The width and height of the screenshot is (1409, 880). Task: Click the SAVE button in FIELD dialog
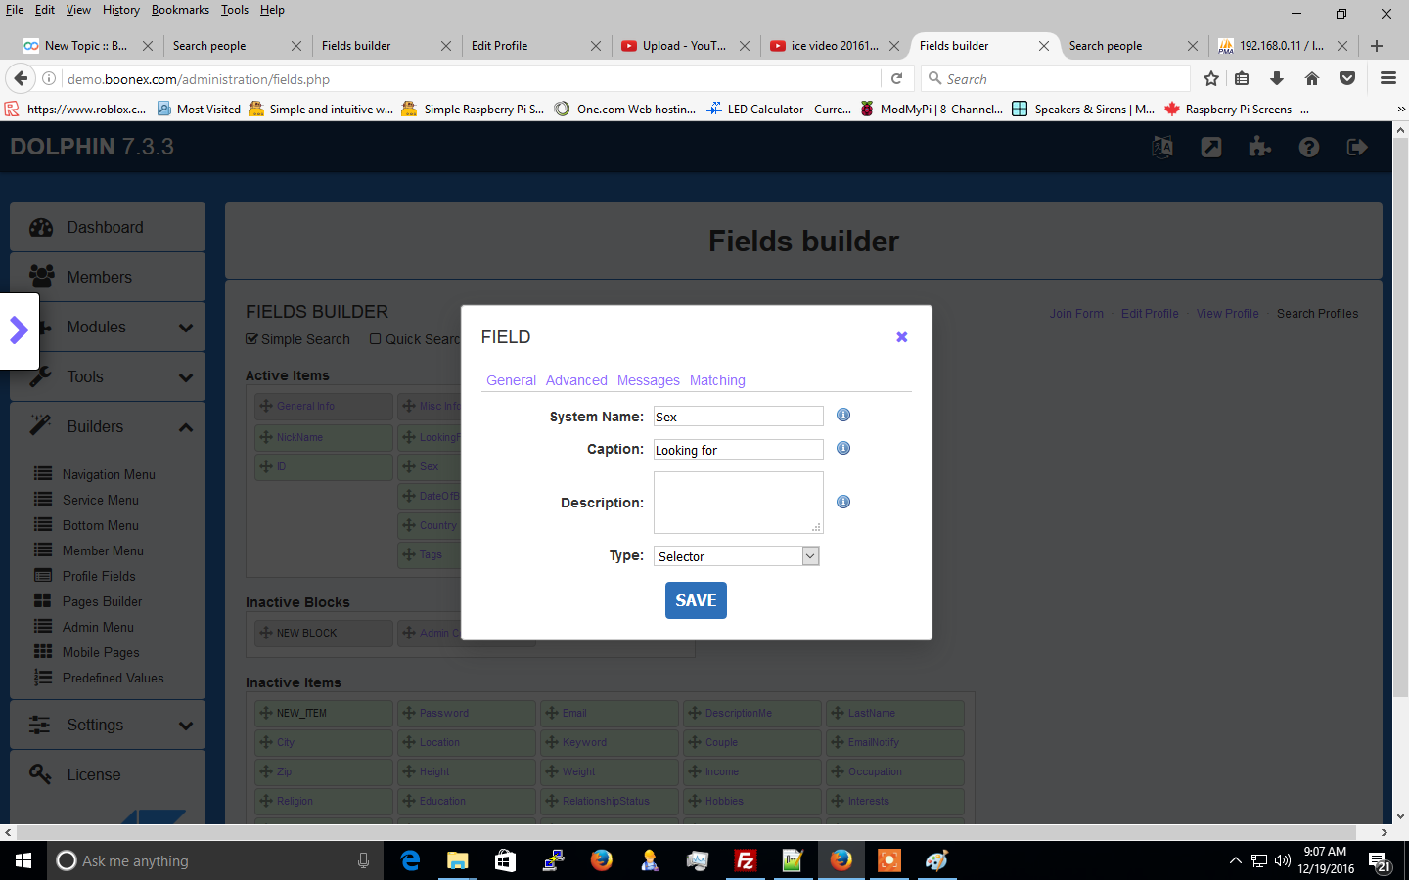(x=696, y=600)
